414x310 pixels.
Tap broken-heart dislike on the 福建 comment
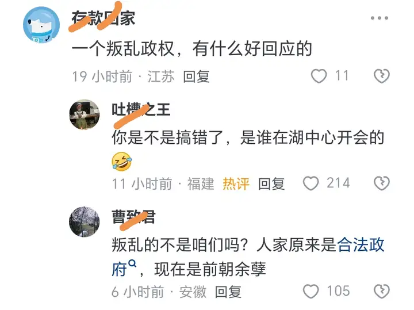point(382,183)
